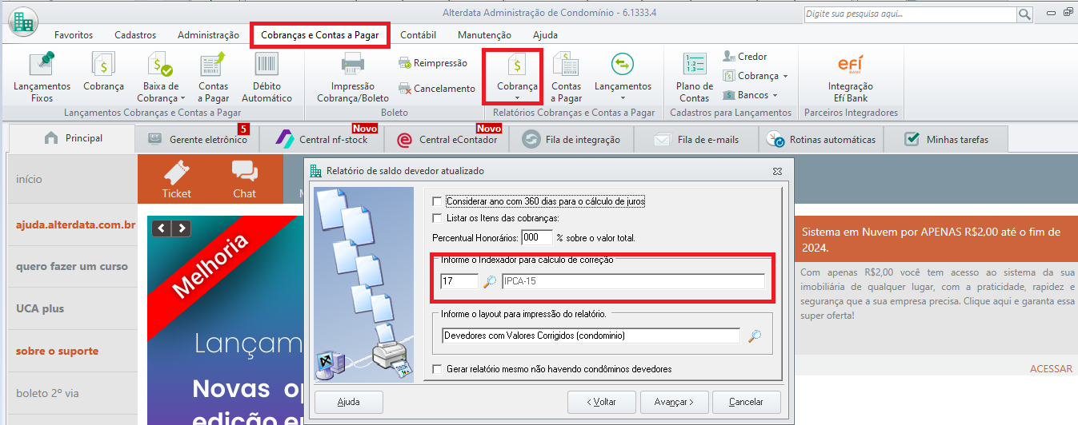Click the 'Digite sua pesquisa aqui' search box
Image resolution: width=1078 pixels, height=425 pixels.
910,14
